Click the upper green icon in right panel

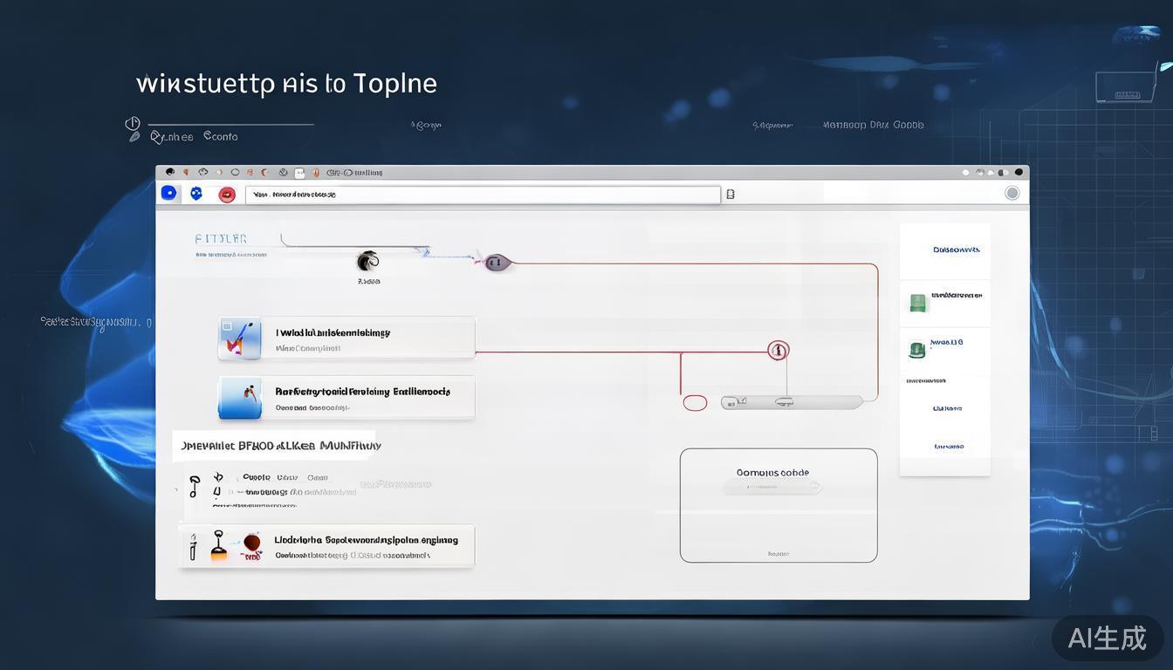[x=917, y=303]
